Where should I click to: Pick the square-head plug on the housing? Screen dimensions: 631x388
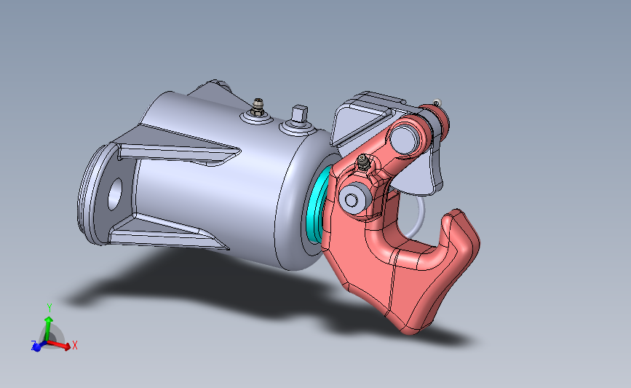299,115
